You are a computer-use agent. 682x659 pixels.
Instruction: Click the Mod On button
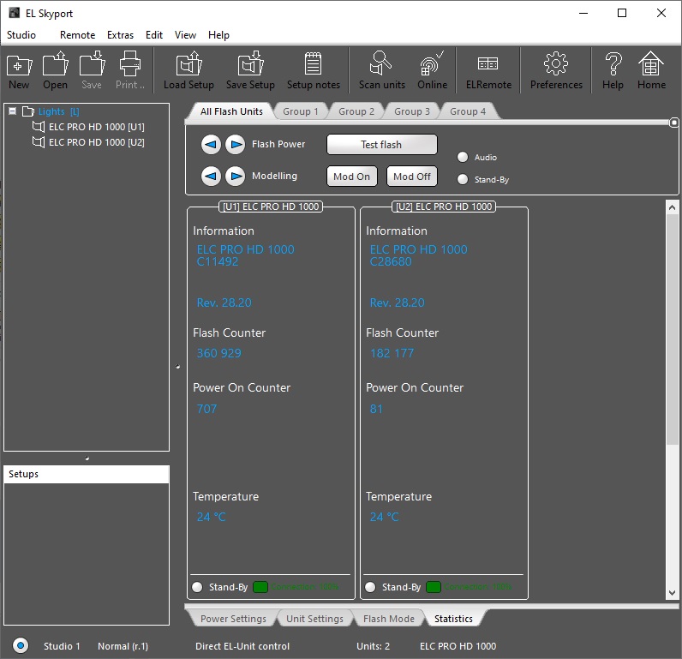[x=351, y=177]
